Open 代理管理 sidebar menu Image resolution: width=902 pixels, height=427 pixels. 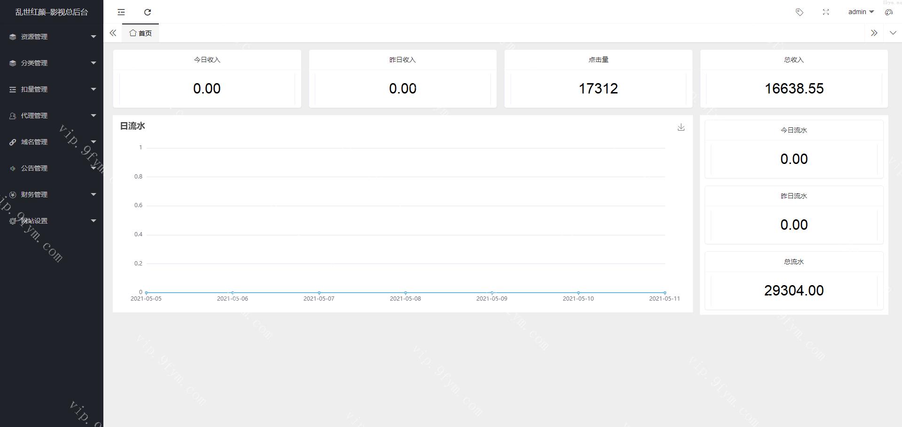click(x=52, y=116)
